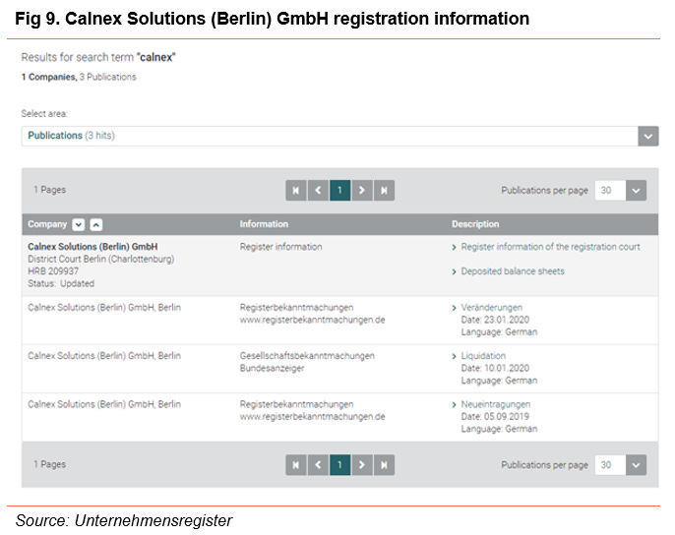The image size is (675, 535).
Task: Open Deposited balance sheets link
Action: click(513, 271)
